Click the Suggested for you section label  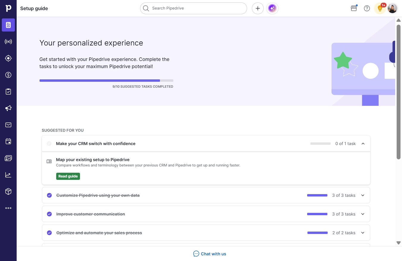(63, 130)
